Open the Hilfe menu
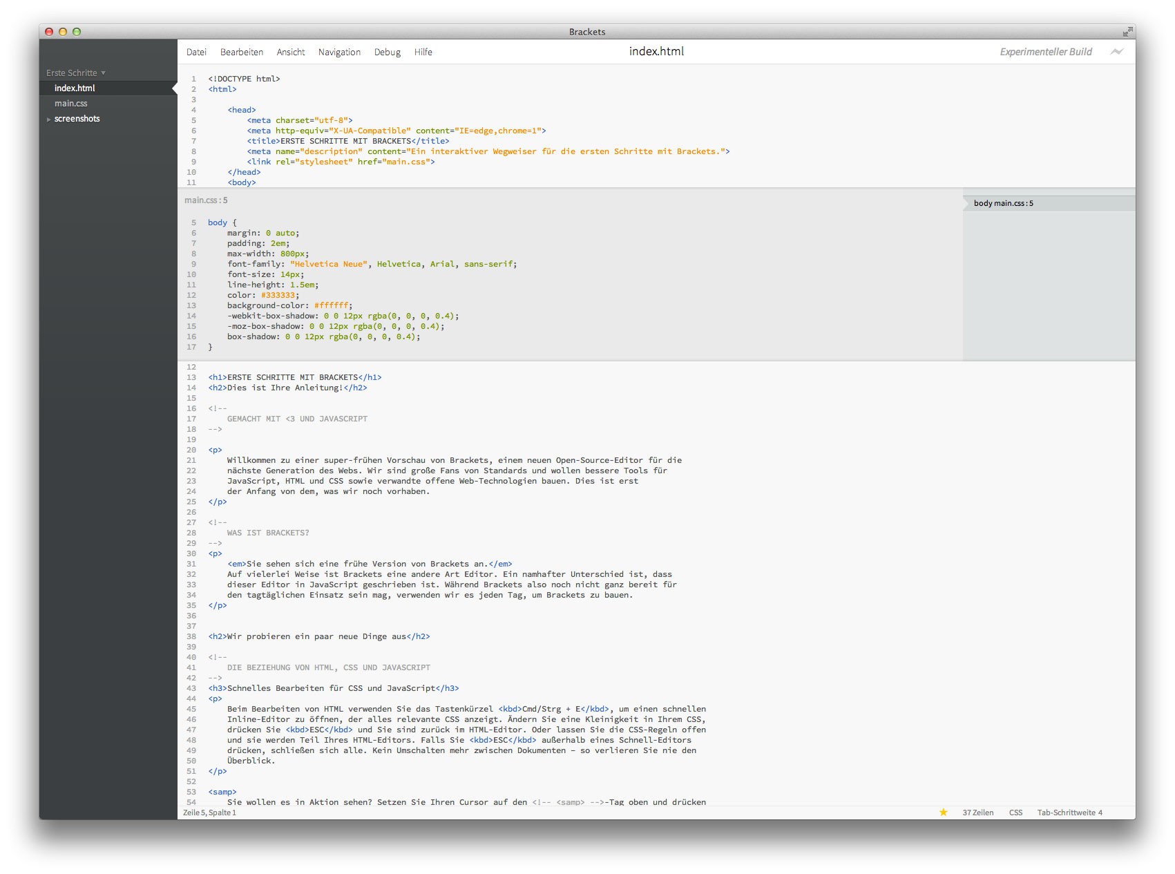The height and width of the screenshot is (874, 1175). pyautogui.click(x=423, y=53)
